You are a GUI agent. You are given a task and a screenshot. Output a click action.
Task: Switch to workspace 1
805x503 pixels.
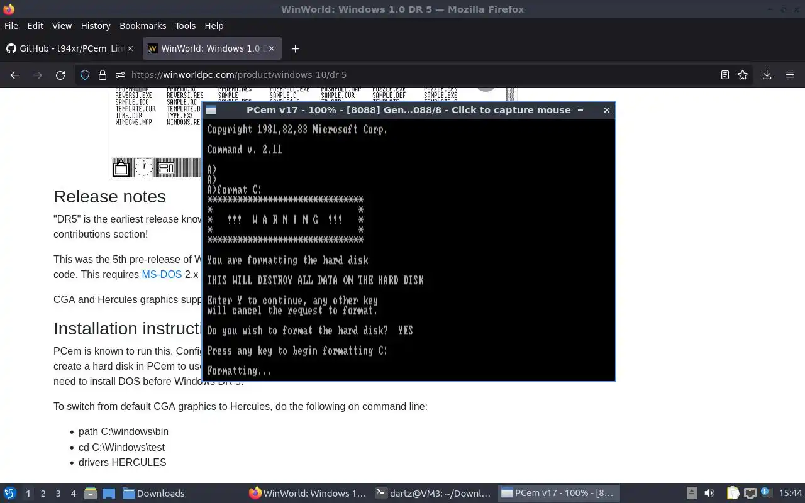[28, 494]
